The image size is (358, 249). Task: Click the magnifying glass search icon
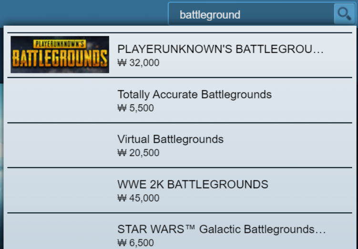[344, 14]
